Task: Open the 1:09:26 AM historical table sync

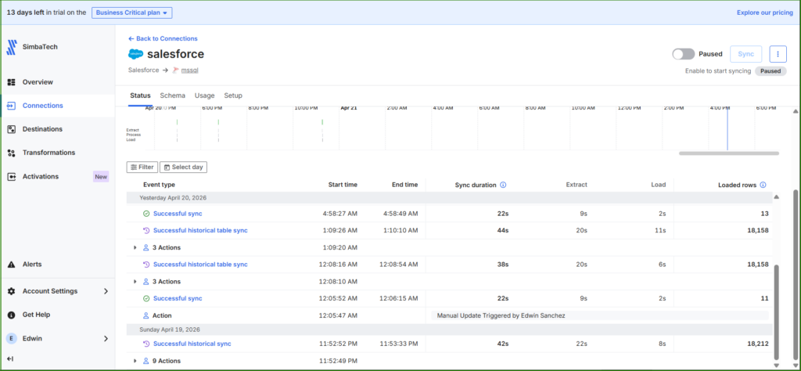Action: (x=200, y=230)
